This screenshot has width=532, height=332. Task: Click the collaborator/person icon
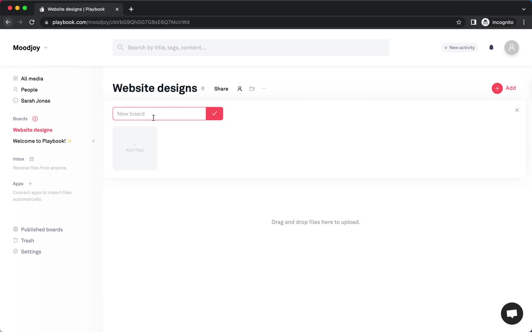point(239,88)
